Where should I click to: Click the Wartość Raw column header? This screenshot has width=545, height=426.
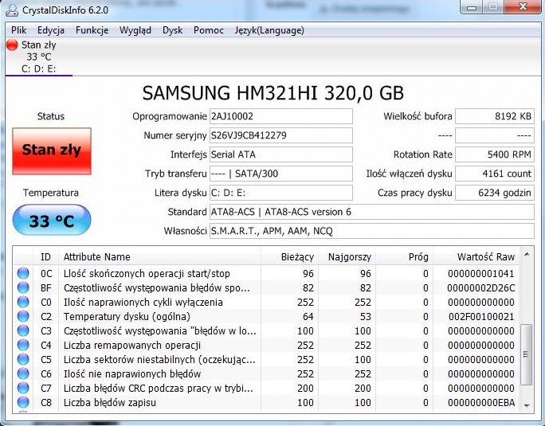(x=476, y=256)
